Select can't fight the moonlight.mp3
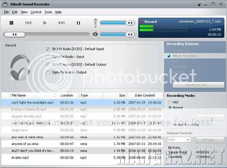Screen dimensions: 227x168 click(x=82, y=103)
